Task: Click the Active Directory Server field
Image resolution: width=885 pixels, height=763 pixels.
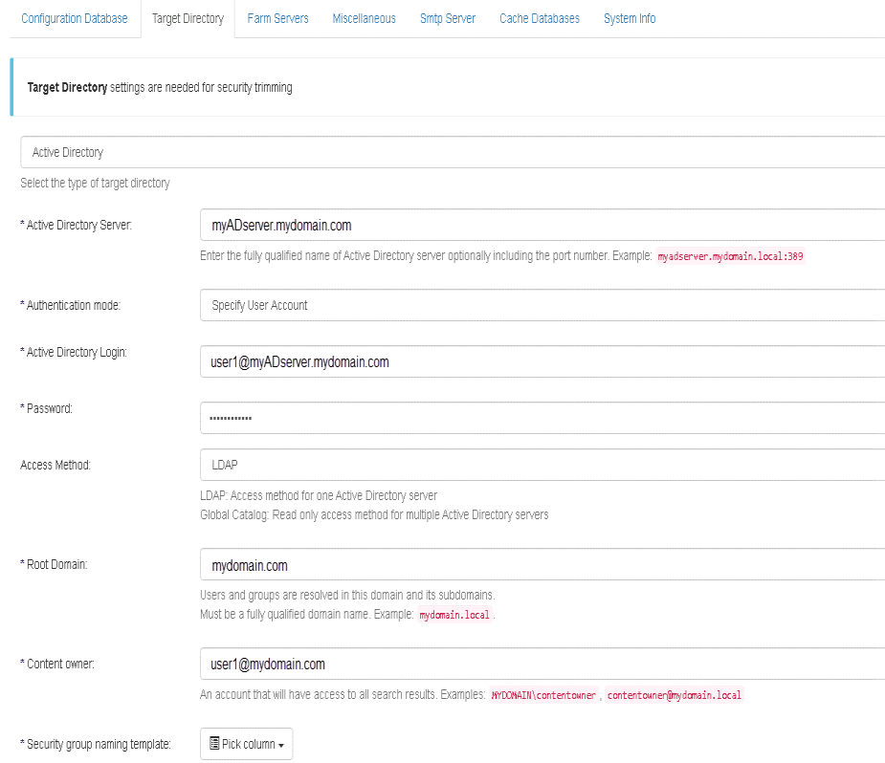Action: [x=542, y=226]
